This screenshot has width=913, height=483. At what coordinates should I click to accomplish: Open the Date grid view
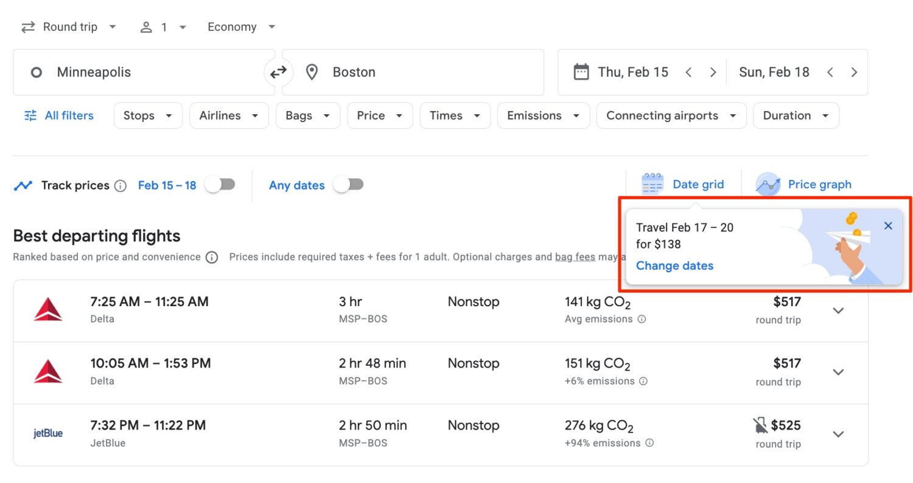698,184
